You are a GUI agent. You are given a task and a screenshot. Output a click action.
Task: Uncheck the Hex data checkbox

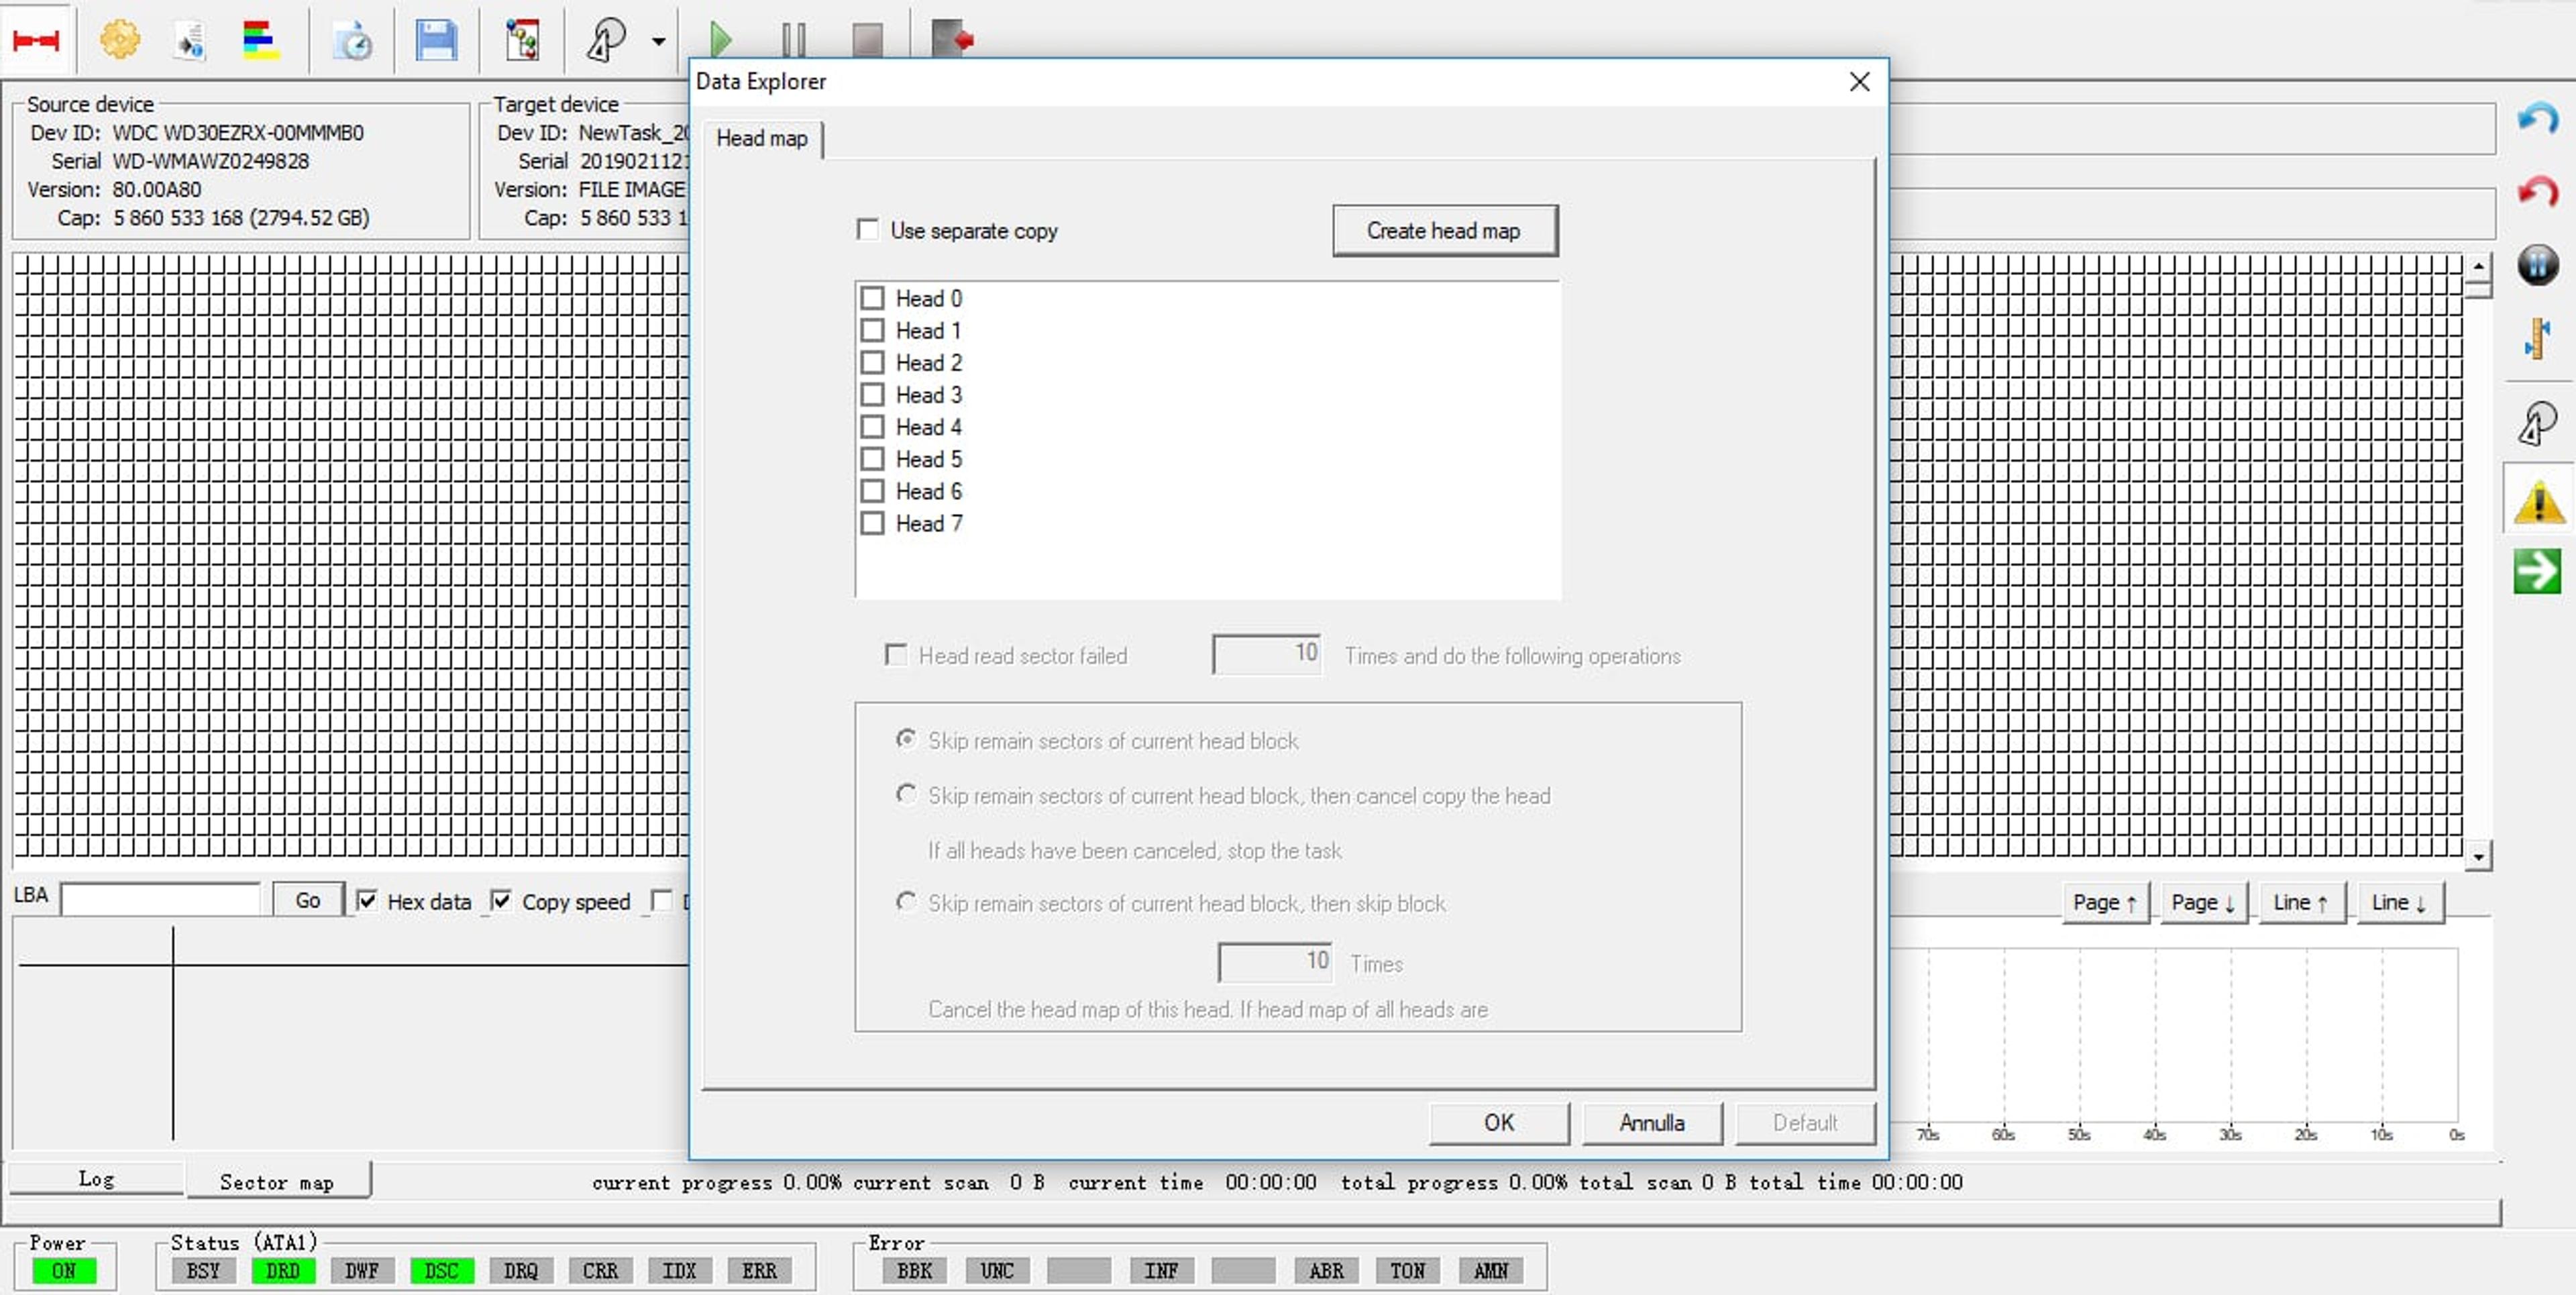point(367,901)
